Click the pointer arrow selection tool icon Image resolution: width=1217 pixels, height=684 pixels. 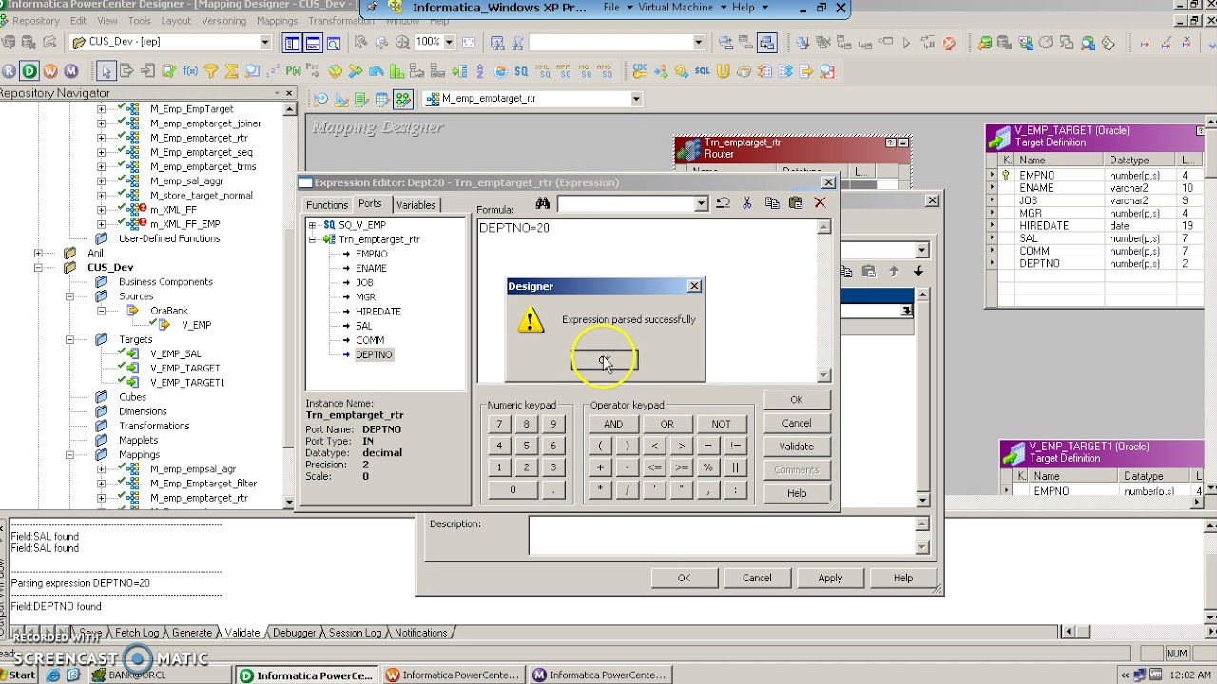106,70
